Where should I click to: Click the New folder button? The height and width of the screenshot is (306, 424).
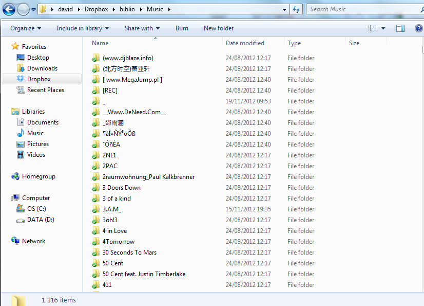(x=219, y=28)
